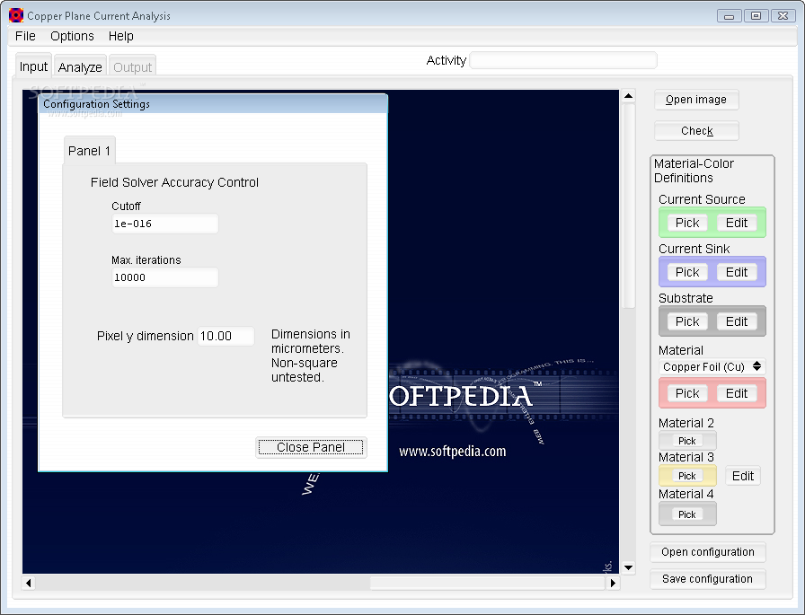The height and width of the screenshot is (615, 805).
Task: Edit the Current Sink definition
Action: pyautogui.click(x=736, y=272)
